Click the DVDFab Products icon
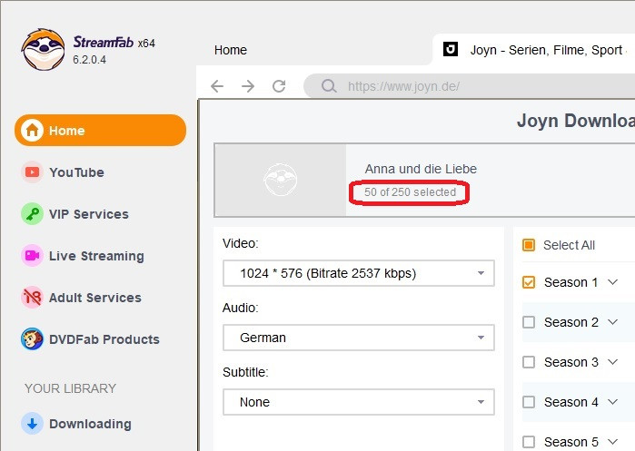 pos(33,339)
